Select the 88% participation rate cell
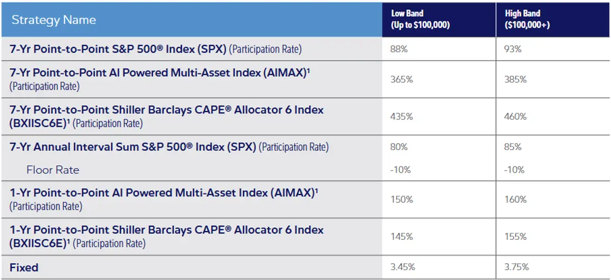 [399, 49]
